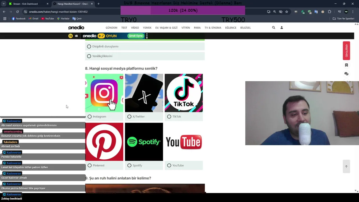Open the YouTube bookmark in bookmarks bar
The height and width of the screenshot is (202, 359).
[47, 19]
